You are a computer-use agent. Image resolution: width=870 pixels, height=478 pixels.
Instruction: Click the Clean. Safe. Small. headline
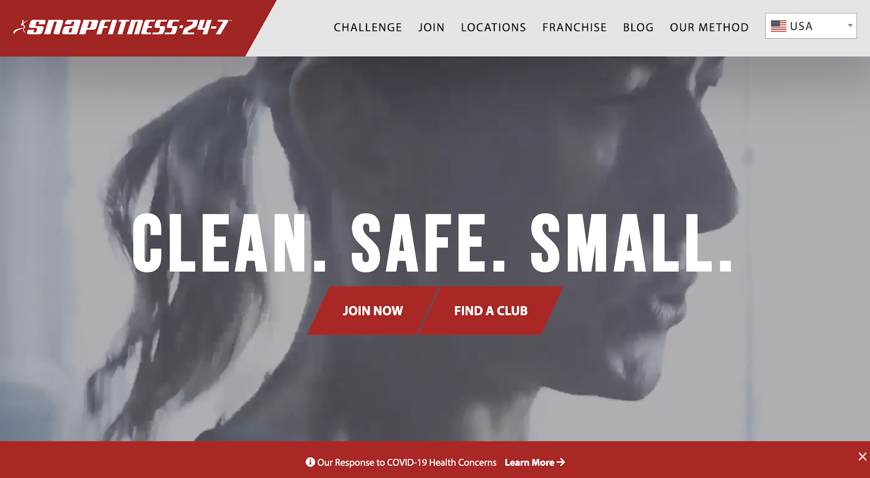pos(432,243)
